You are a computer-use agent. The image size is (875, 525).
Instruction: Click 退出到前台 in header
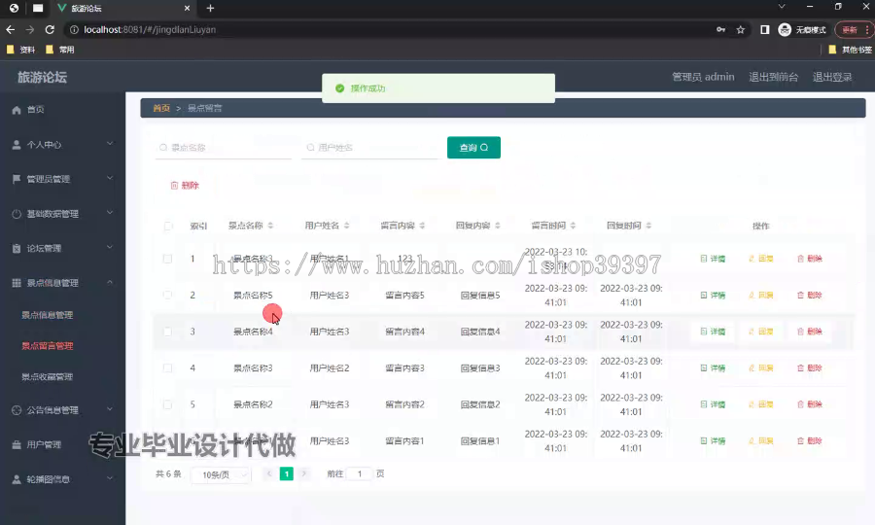[x=774, y=77]
